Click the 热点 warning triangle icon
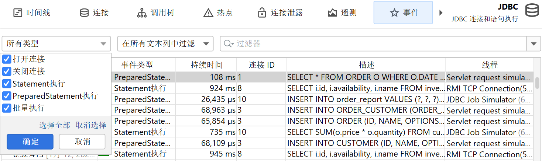This screenshot has height=161, width=542. [x=208, y=13]
